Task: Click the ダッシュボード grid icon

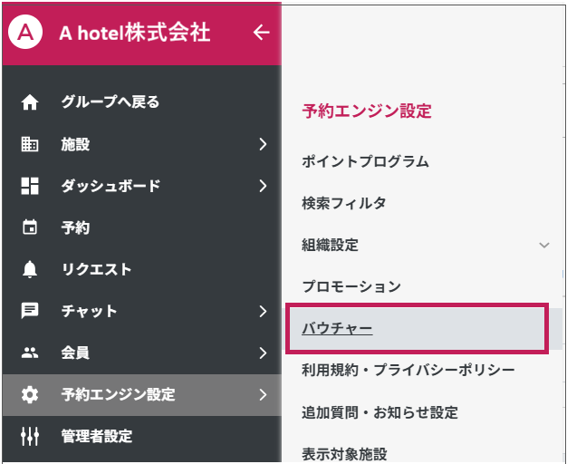Action: tap(30, 186)
